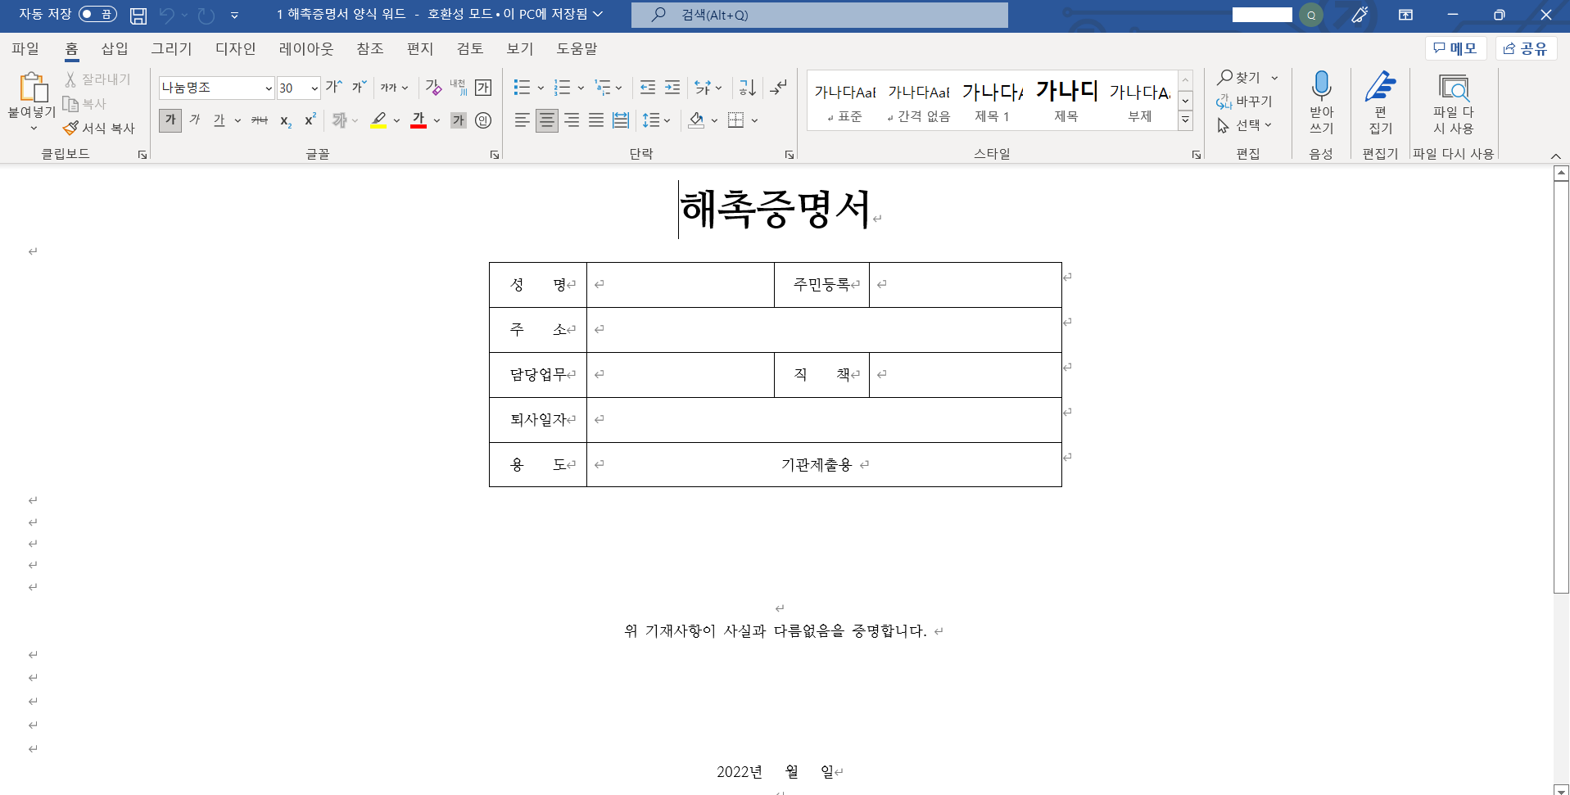Click the Save icon in title bar
The image size is (1570, 795).
138,15
